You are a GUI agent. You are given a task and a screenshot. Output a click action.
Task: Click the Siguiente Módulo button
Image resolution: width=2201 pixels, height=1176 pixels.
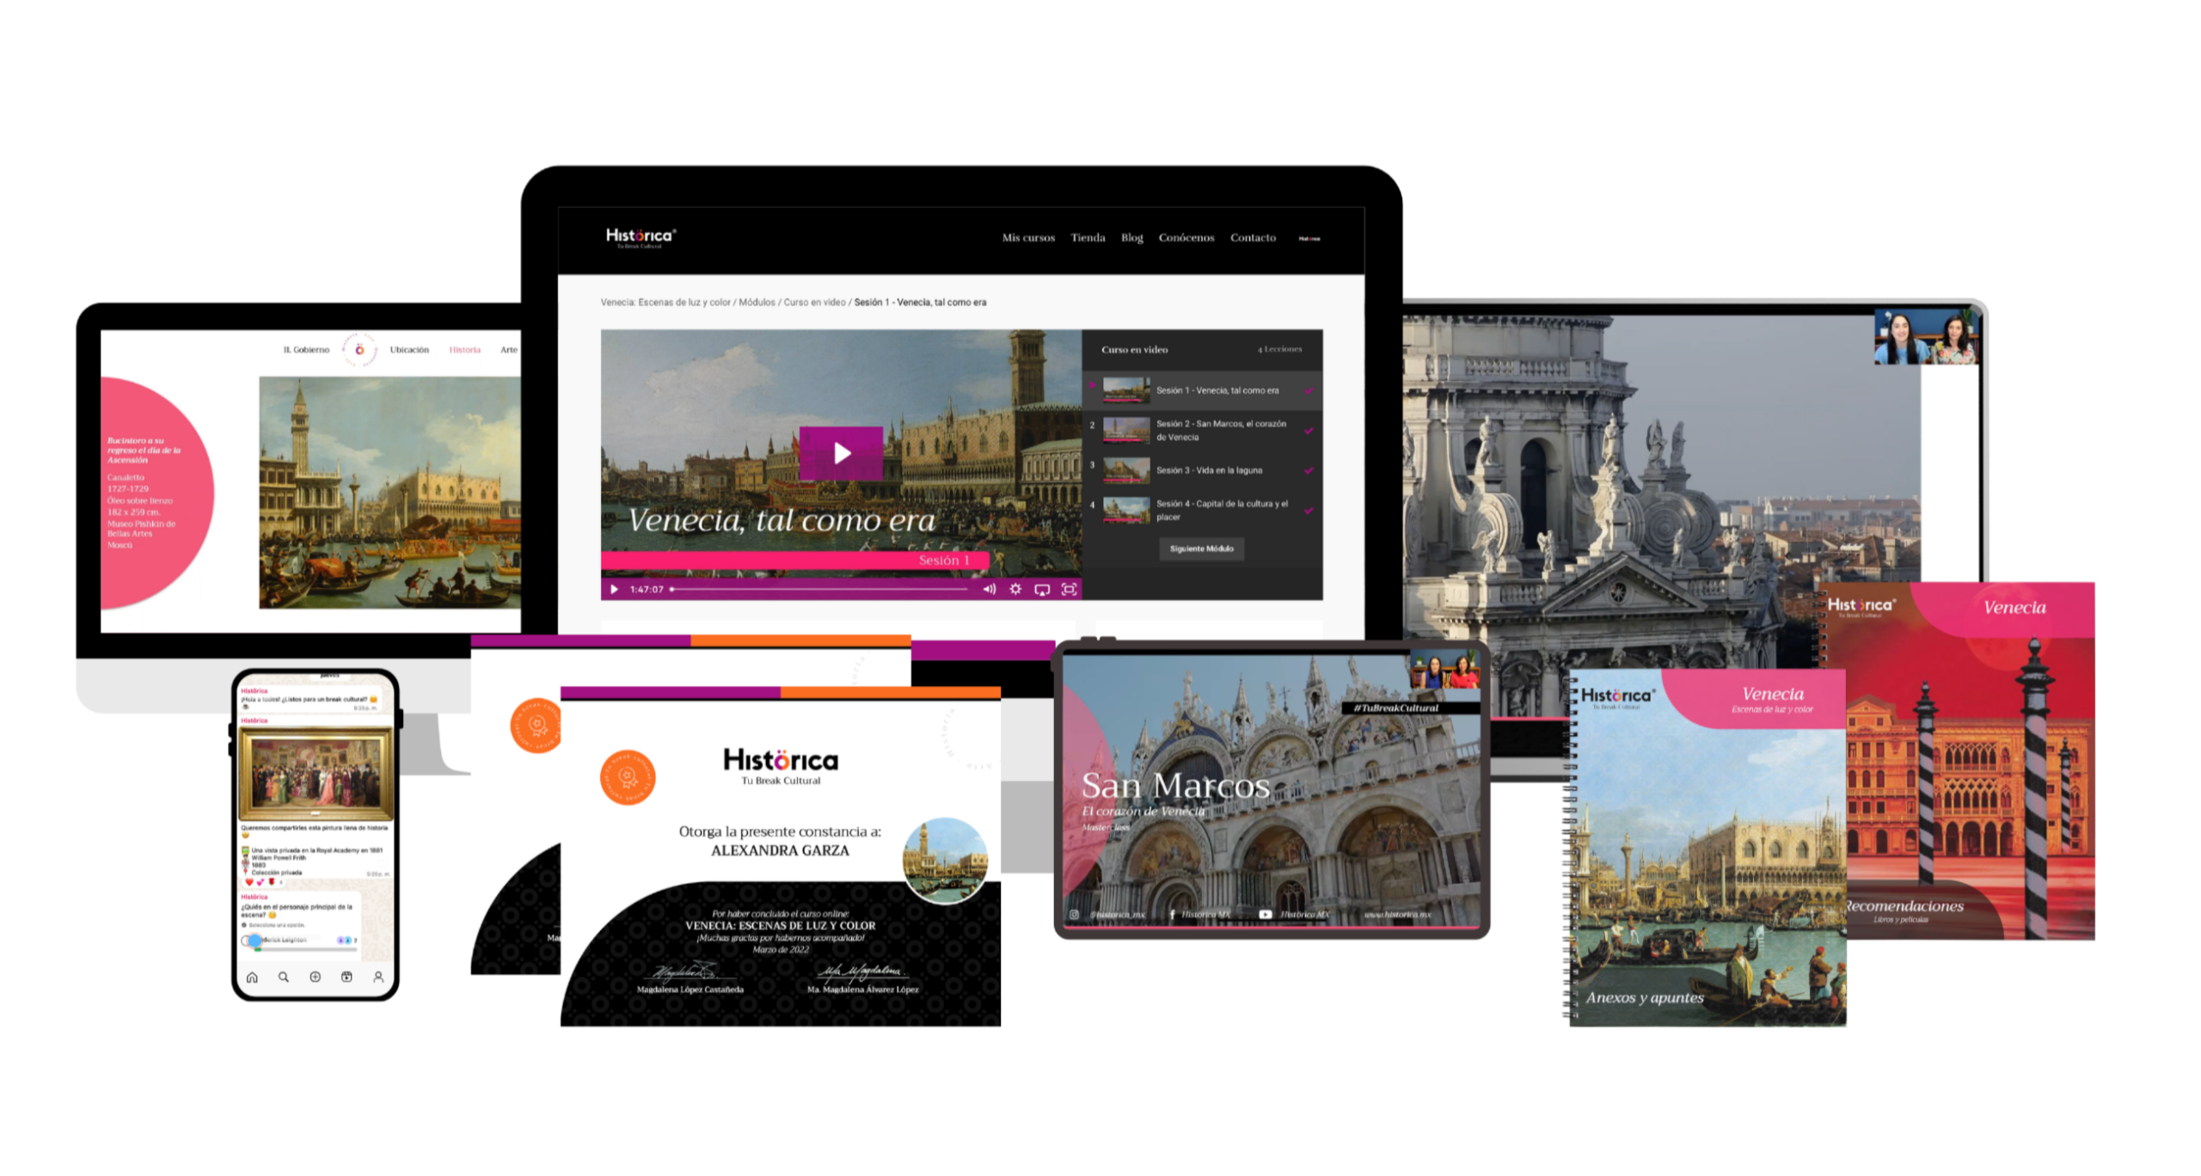tap(1201, 548)
